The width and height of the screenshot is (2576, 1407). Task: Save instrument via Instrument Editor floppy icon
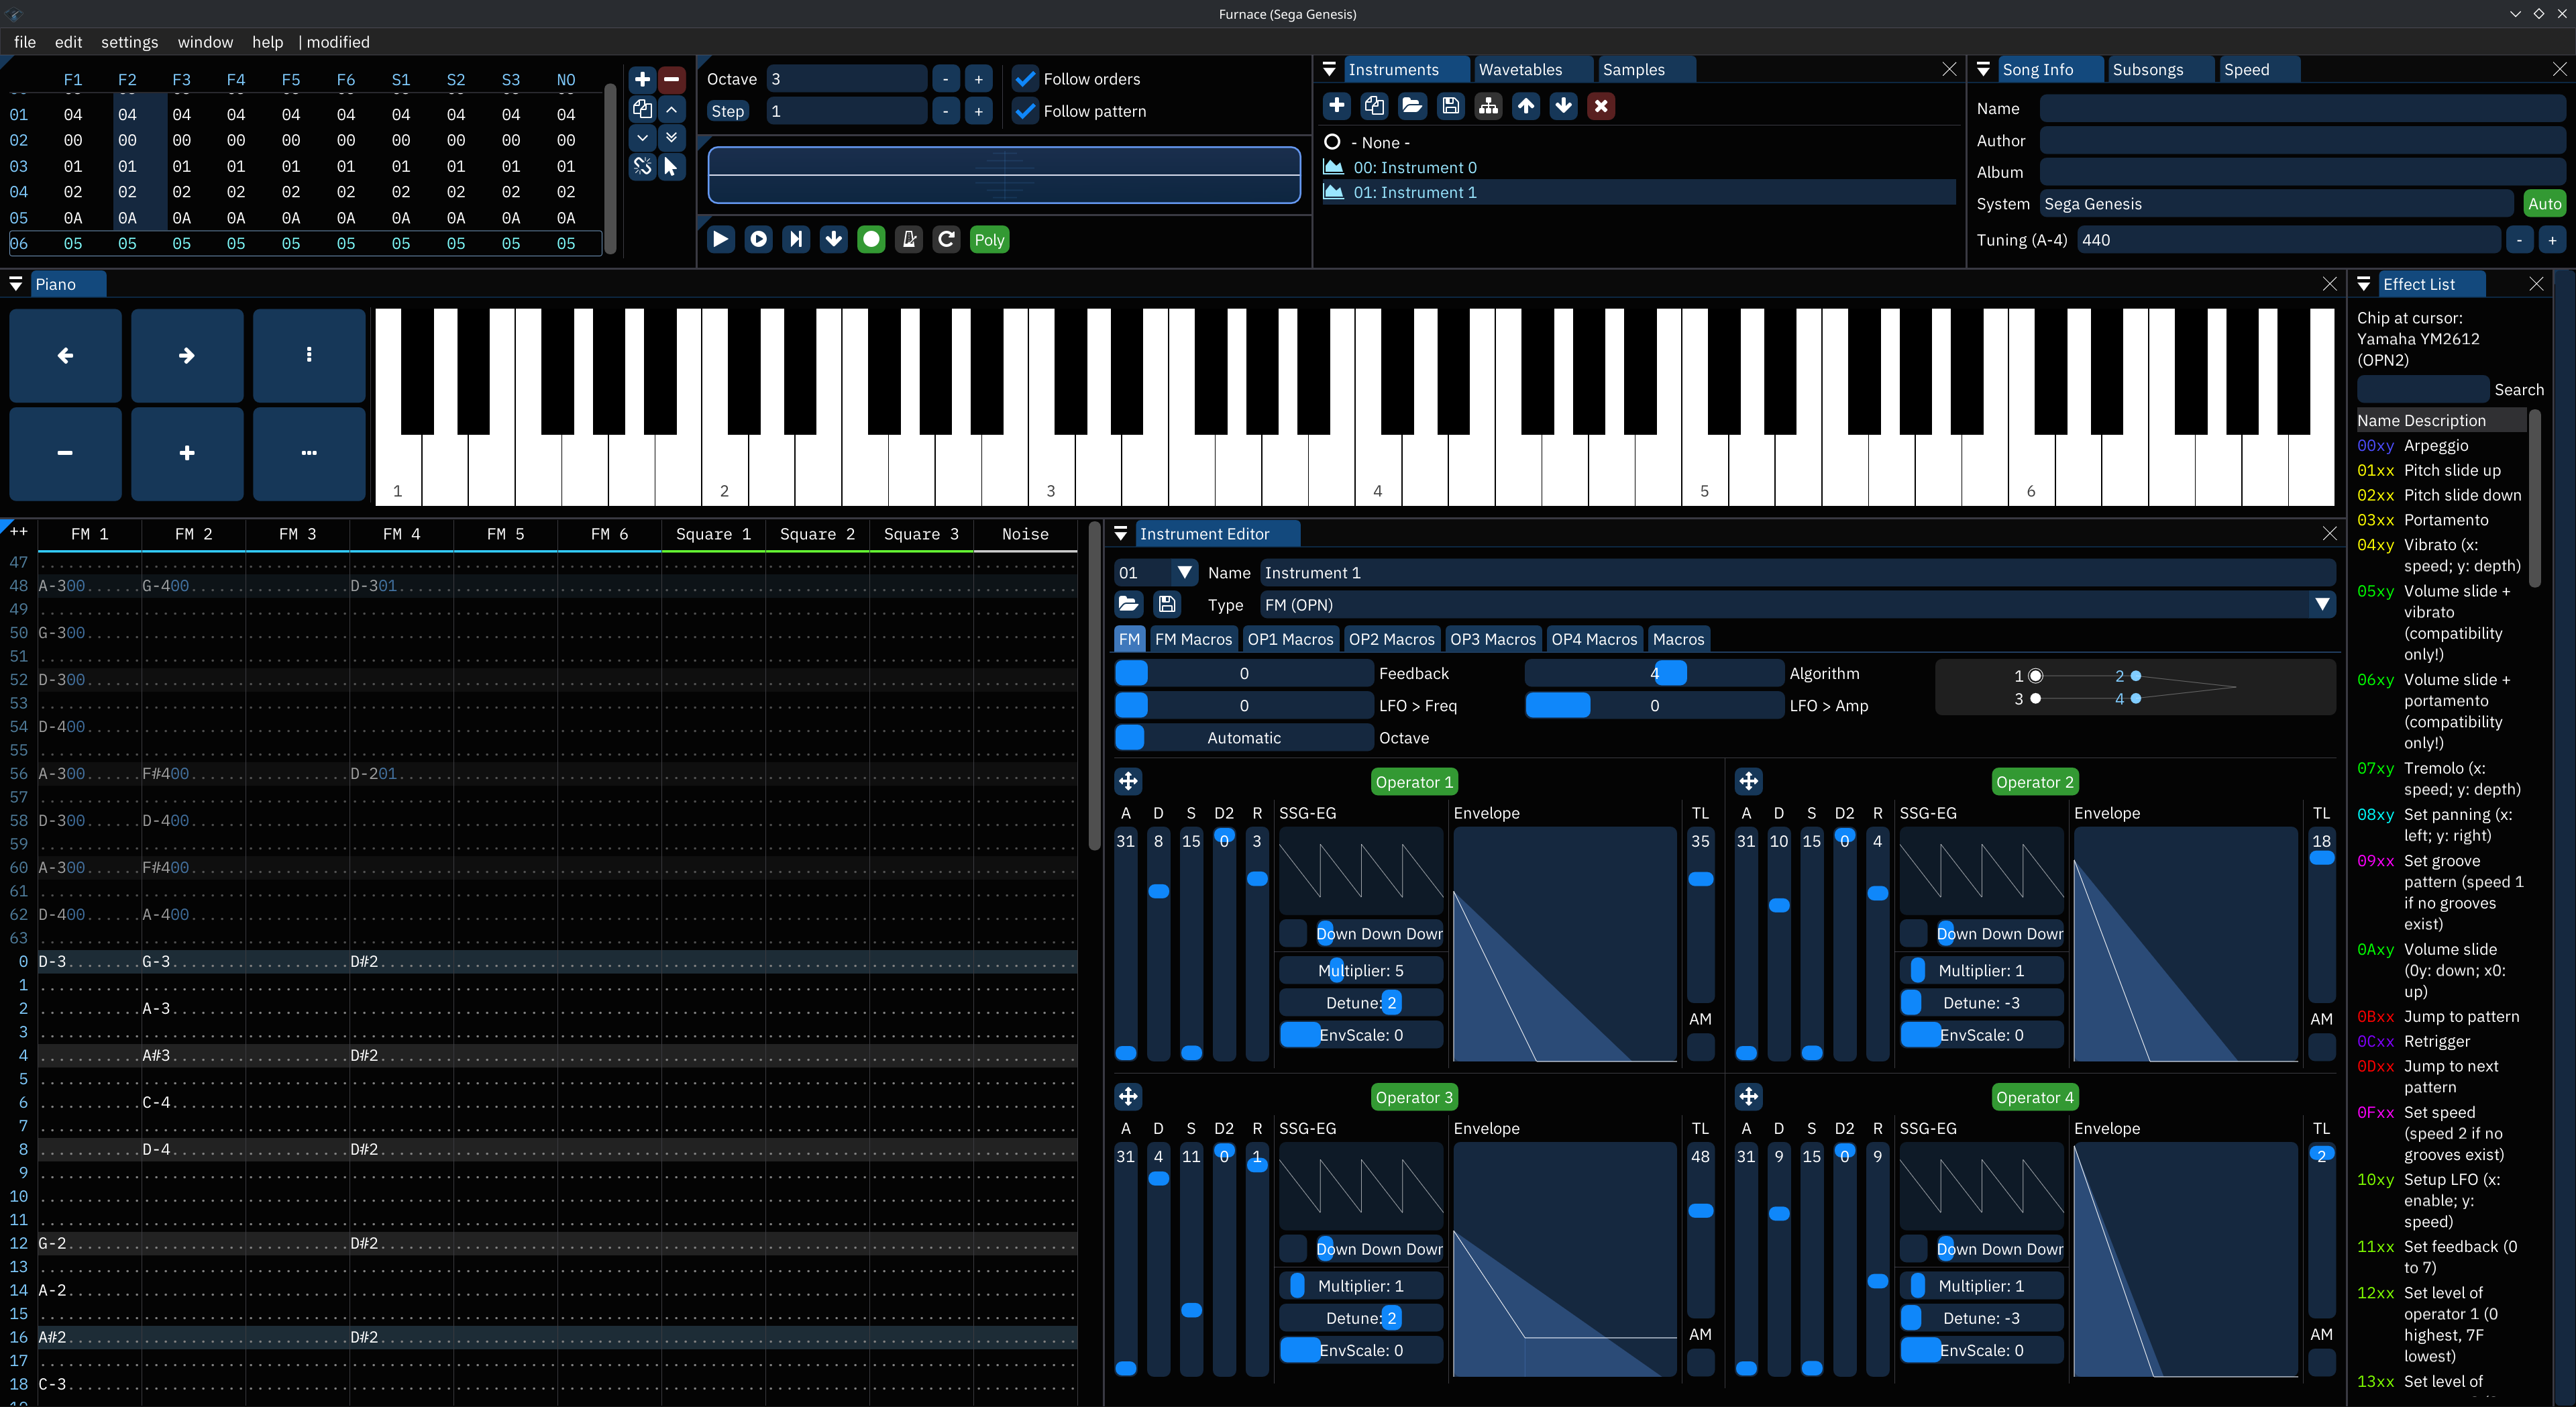click(1166, 604)
